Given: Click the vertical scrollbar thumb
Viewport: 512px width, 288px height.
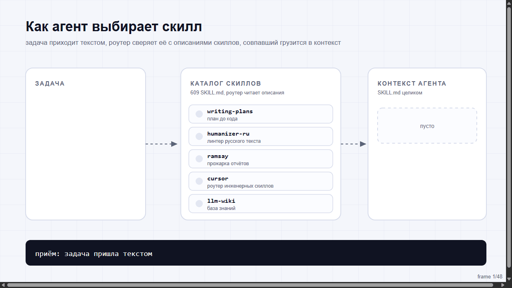Looking at the screenshot, I should pyautogui.click(x=509, y=137).
